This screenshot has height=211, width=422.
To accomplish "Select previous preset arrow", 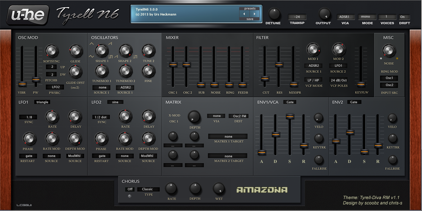I will [x=244, y=14].
